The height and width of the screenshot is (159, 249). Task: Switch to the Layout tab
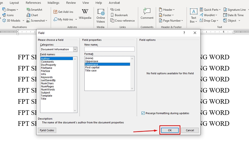coord(14,3)
